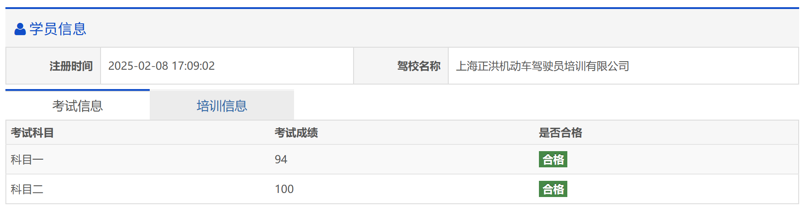
Task: Click the 学员信息 section heading
Action: (58, 29)
